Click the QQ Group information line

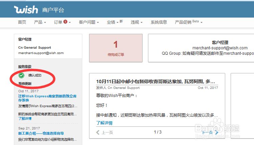208,53
